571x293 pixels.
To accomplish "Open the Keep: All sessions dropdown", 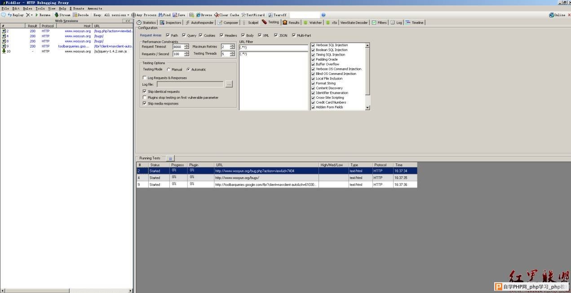I will (111, 15).
